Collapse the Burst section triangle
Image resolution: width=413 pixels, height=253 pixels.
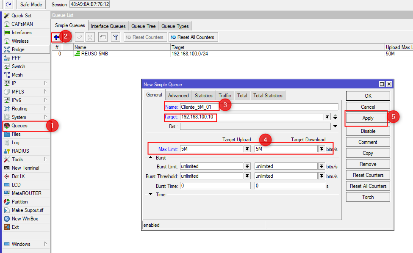pyautogui.click(x=150, y=158)
